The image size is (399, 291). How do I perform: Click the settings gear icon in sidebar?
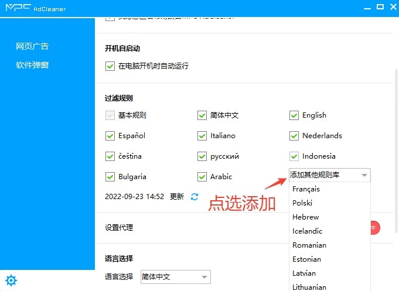[x=11, y=280]
